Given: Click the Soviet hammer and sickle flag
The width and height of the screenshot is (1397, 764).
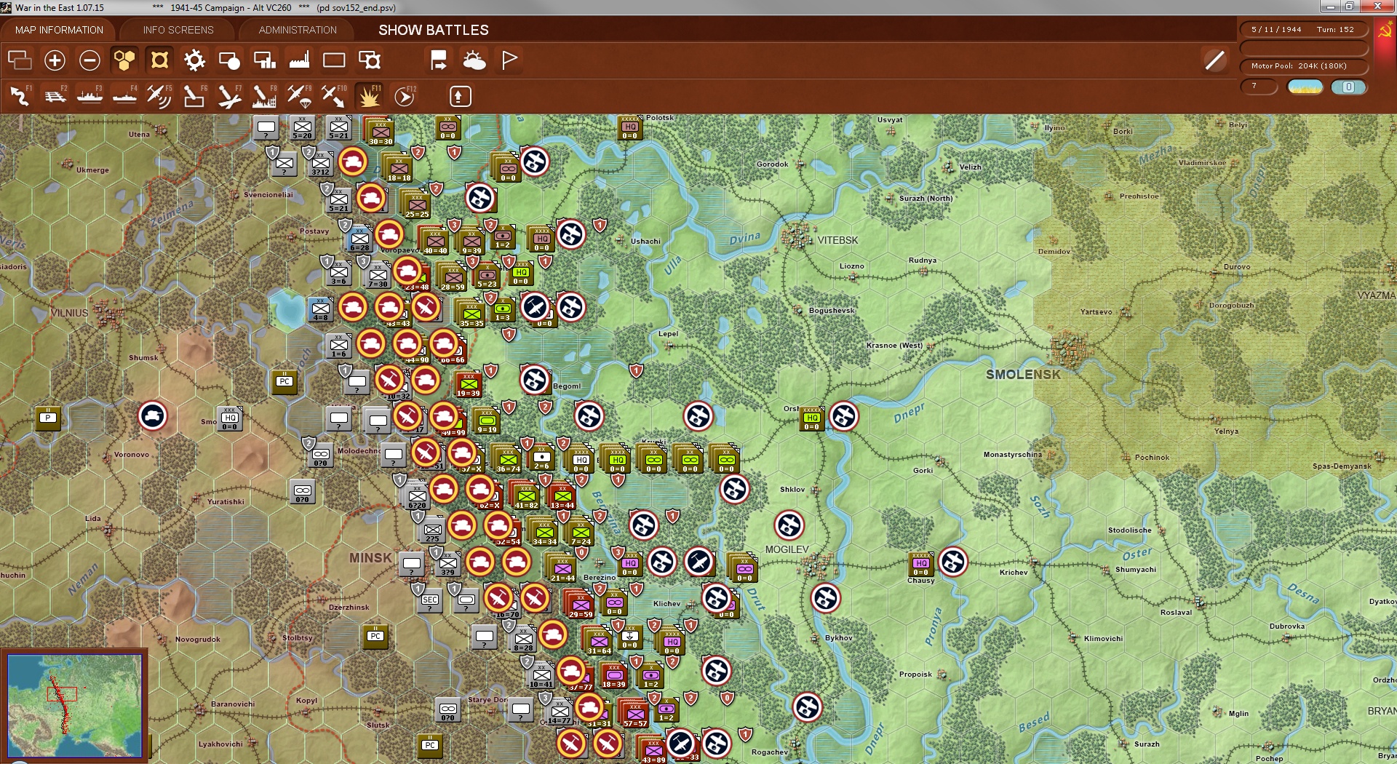Looking at the screenshot, I should point(1385,30).
